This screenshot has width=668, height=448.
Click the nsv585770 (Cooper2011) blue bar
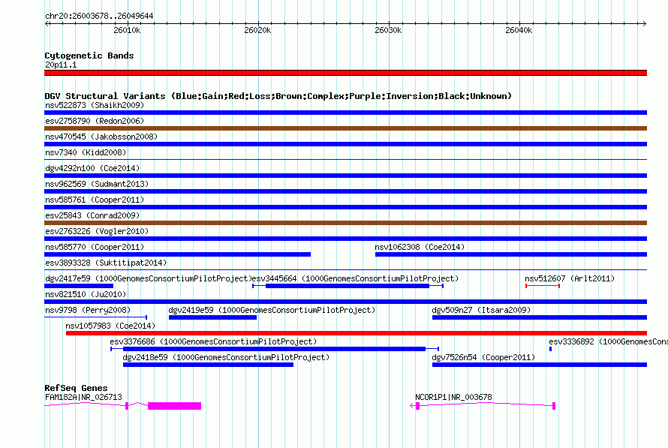[178, 254]
